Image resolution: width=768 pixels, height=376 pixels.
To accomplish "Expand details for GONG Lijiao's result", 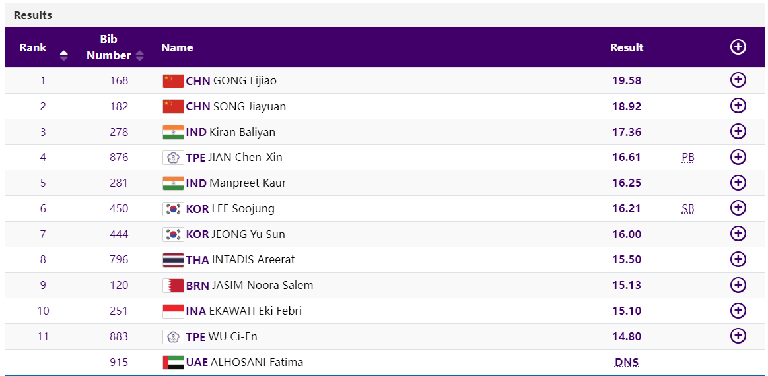I will click(x=738, y=80).
